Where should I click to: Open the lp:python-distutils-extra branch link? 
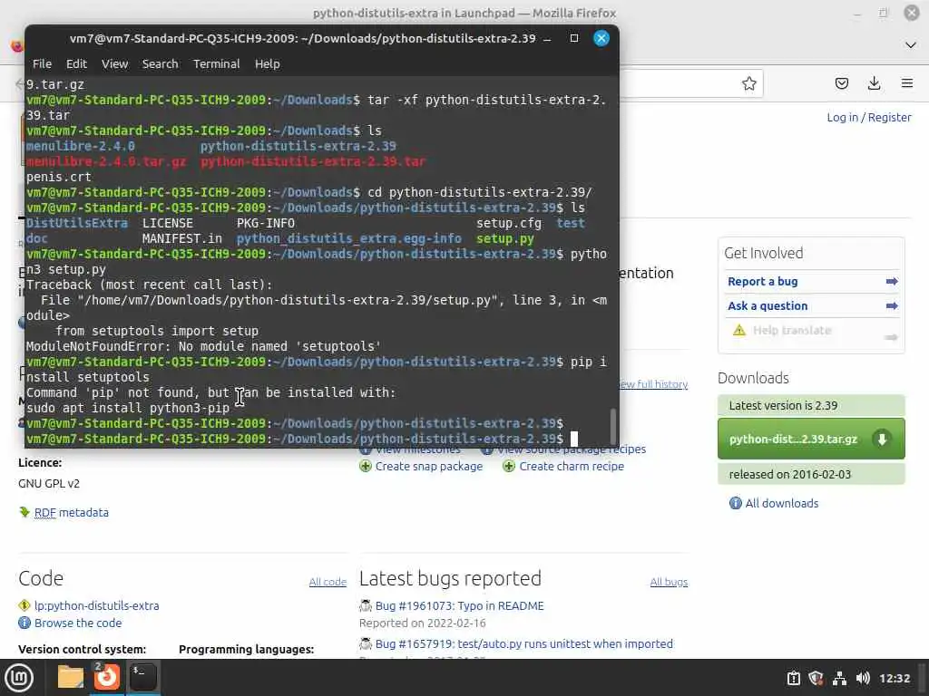tap(96, 606)
